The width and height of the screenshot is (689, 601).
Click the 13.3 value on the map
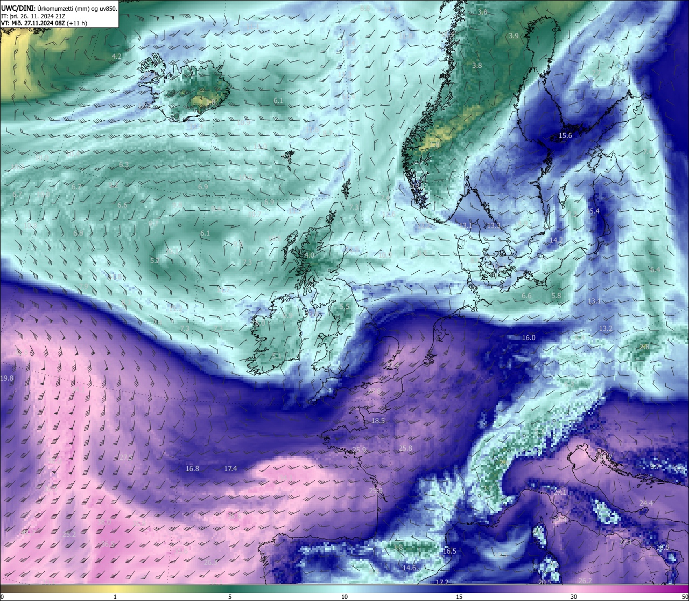[494, 226]
